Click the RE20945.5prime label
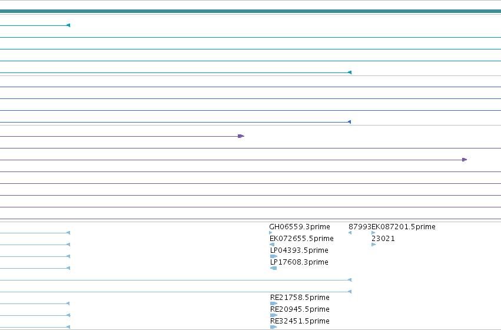The image size is (501, 330). 300,309
